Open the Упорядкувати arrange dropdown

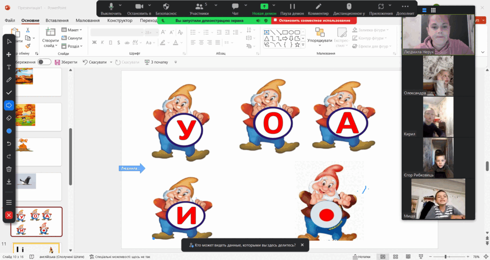[x=320, y=38]
